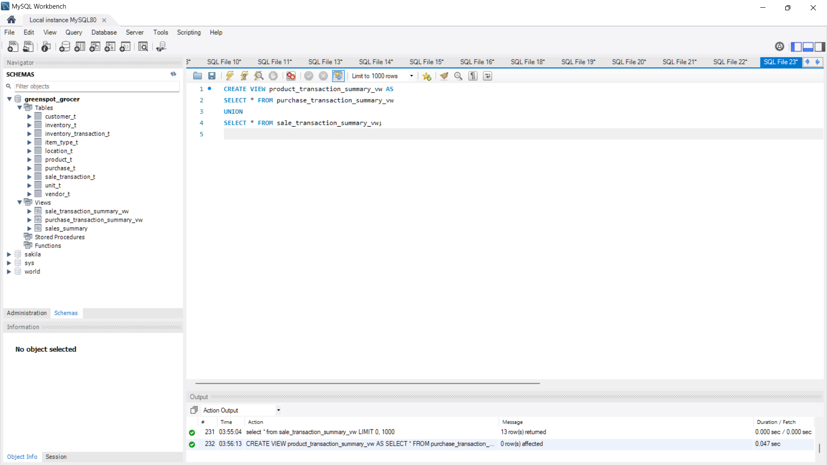Open the Scripting menu
Screen dimensions: 827x465
(x=189, y=32)
